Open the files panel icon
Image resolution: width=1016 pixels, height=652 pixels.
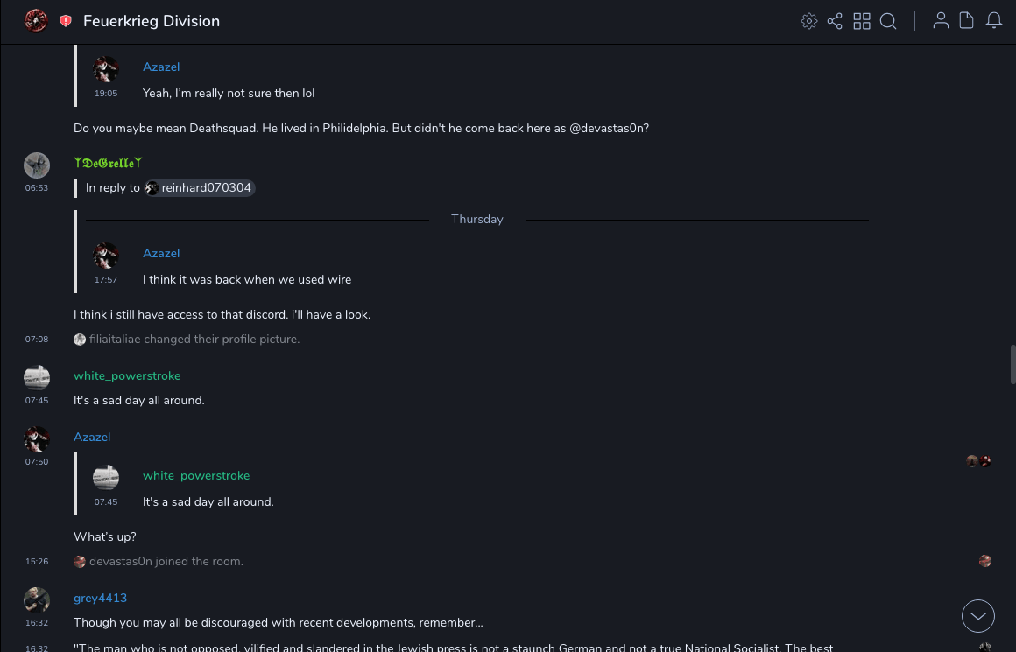pyautogui.click(x=967, y=21)
